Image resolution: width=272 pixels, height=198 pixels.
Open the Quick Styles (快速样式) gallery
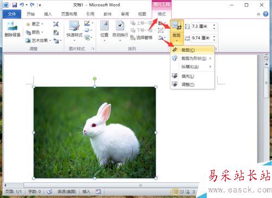[x=75, y=31]
